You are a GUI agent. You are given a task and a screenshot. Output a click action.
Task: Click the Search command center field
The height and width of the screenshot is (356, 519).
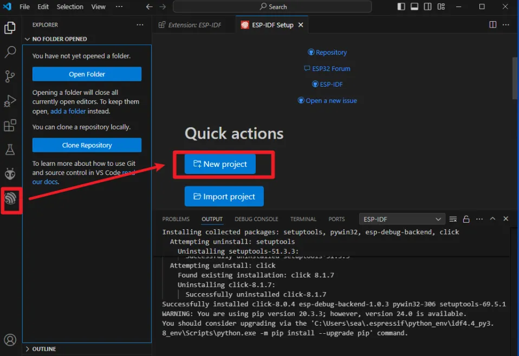click(272, 7)
